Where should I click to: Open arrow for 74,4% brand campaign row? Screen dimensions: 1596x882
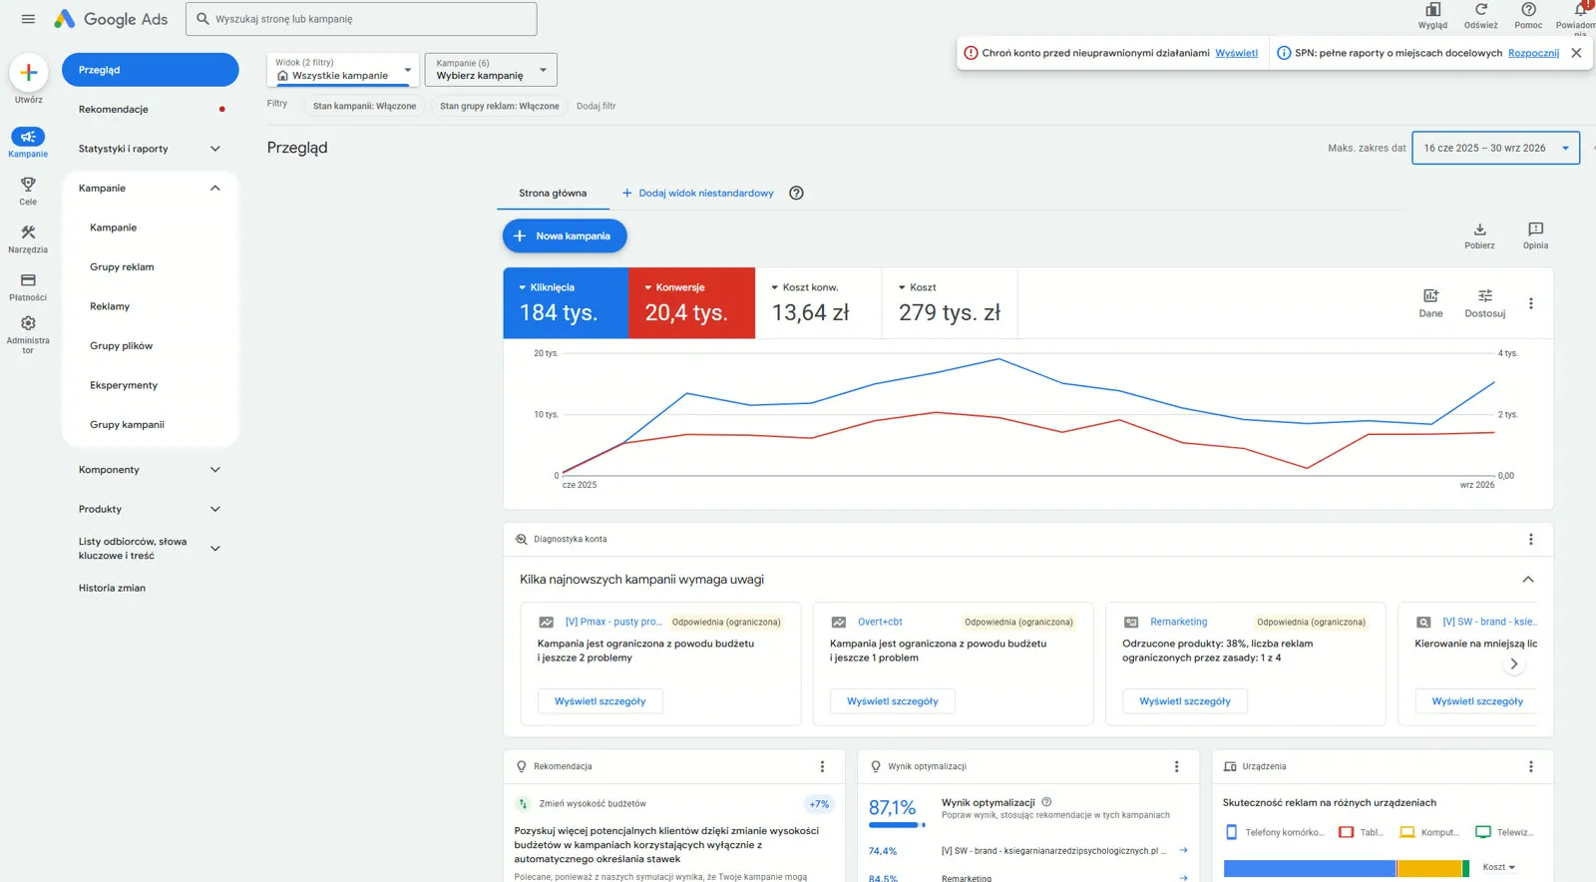tap(1183, 851)
